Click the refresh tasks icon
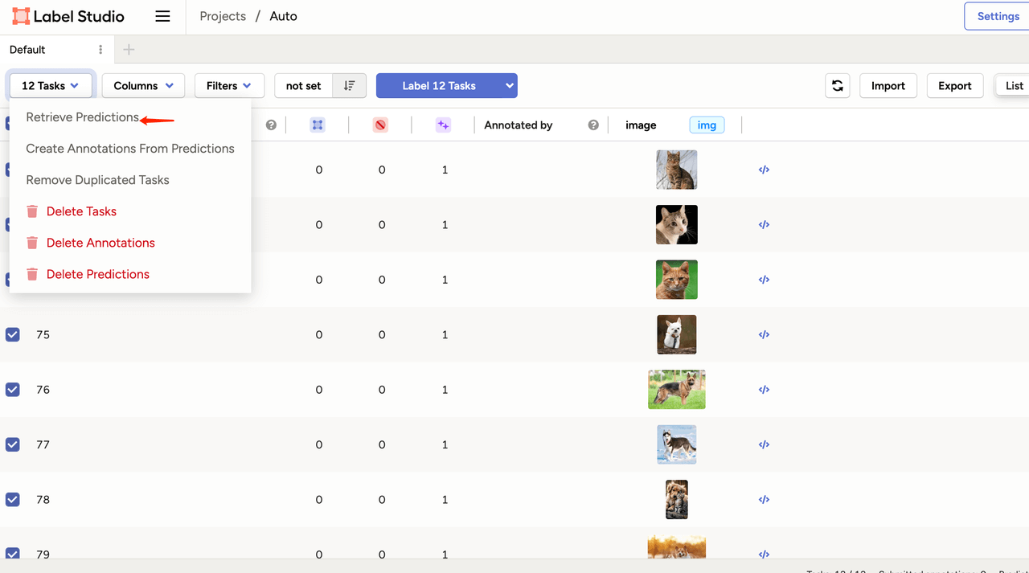The width and height of the screenshot is (1029, 573). coord(838,86)
